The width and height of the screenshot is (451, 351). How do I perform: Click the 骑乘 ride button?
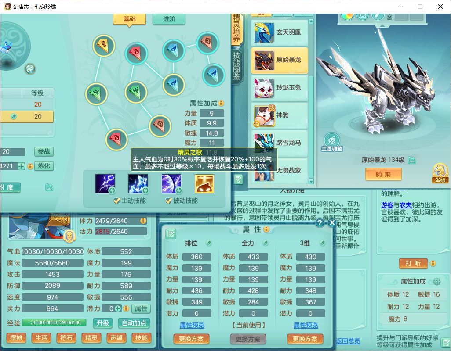(383, 174)
